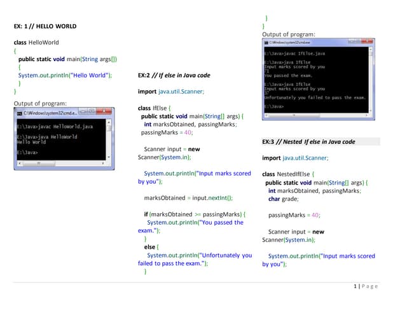Click the cmd icon in HelloWorld console title bar
This screenshot has height=315, width=407.
click(19, 113)
